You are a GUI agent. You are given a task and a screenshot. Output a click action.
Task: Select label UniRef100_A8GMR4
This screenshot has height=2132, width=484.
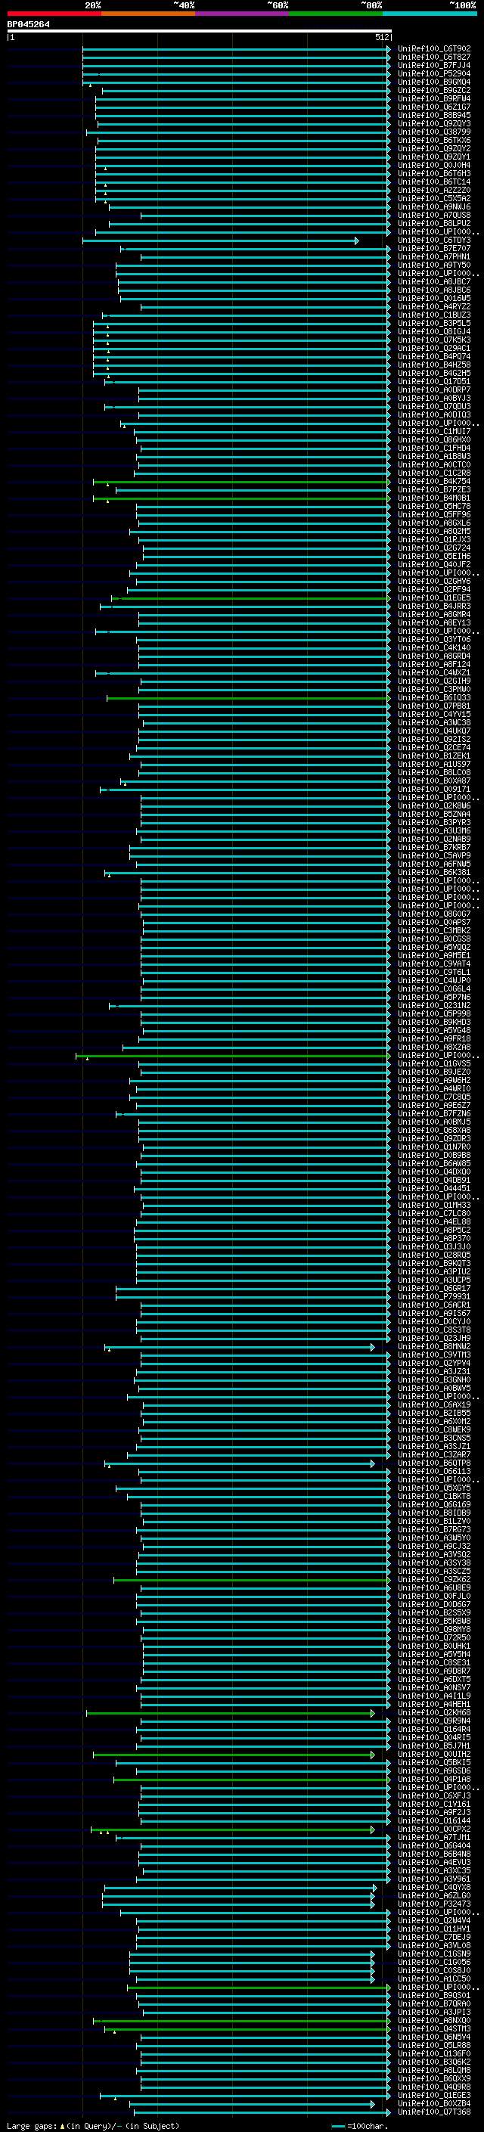(x=433, y=615)
